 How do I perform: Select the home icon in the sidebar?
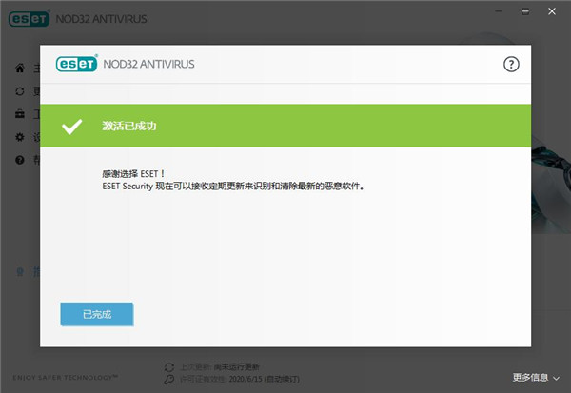(x=20, y=69)
